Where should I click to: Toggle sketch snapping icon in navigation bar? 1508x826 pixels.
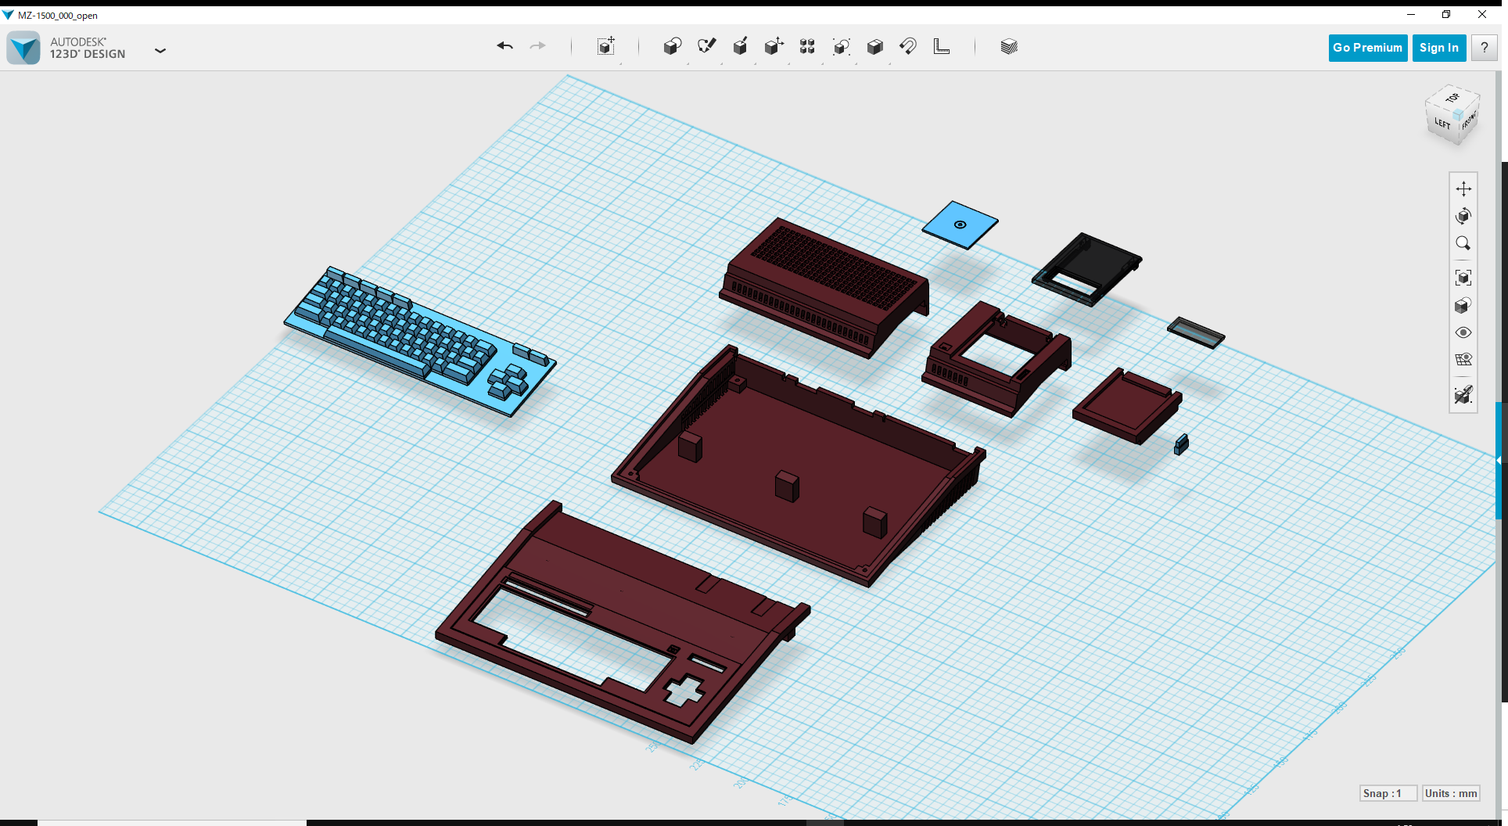tap(1463, 395)
